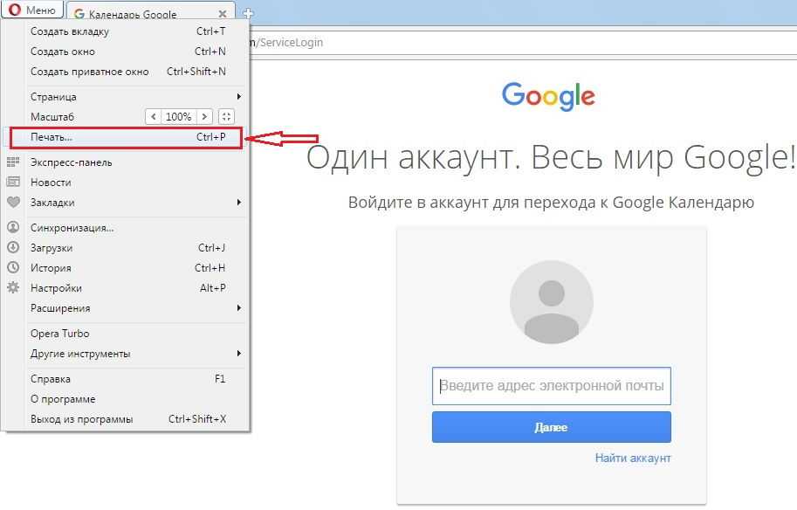Open a new tab with plus button

coord(248,13)
